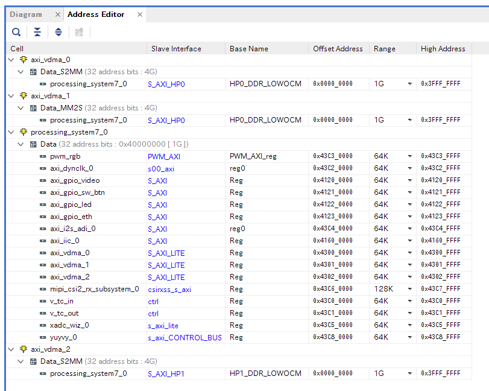Image resolution: width=489 pixels, height=391 pixels.
Task: Click the HP1_DDR_LOWOCM base name cell
Action: click(265, 374)
